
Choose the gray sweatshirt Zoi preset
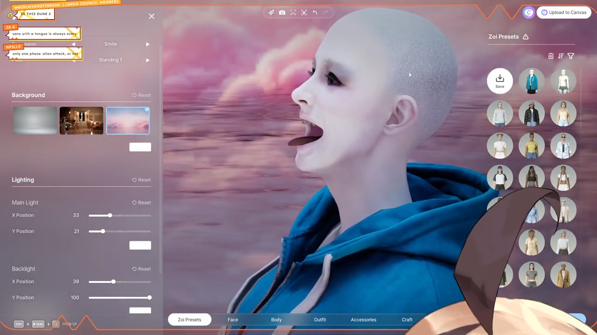(500, 113)
